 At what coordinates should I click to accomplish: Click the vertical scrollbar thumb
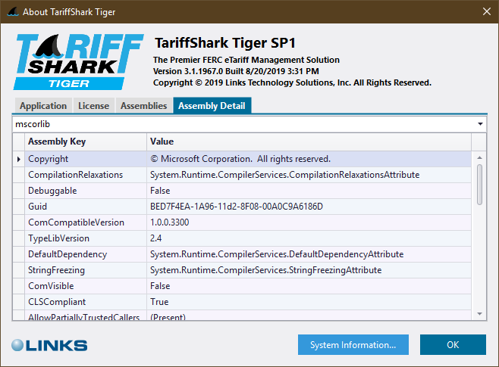(x=479, y=185)
